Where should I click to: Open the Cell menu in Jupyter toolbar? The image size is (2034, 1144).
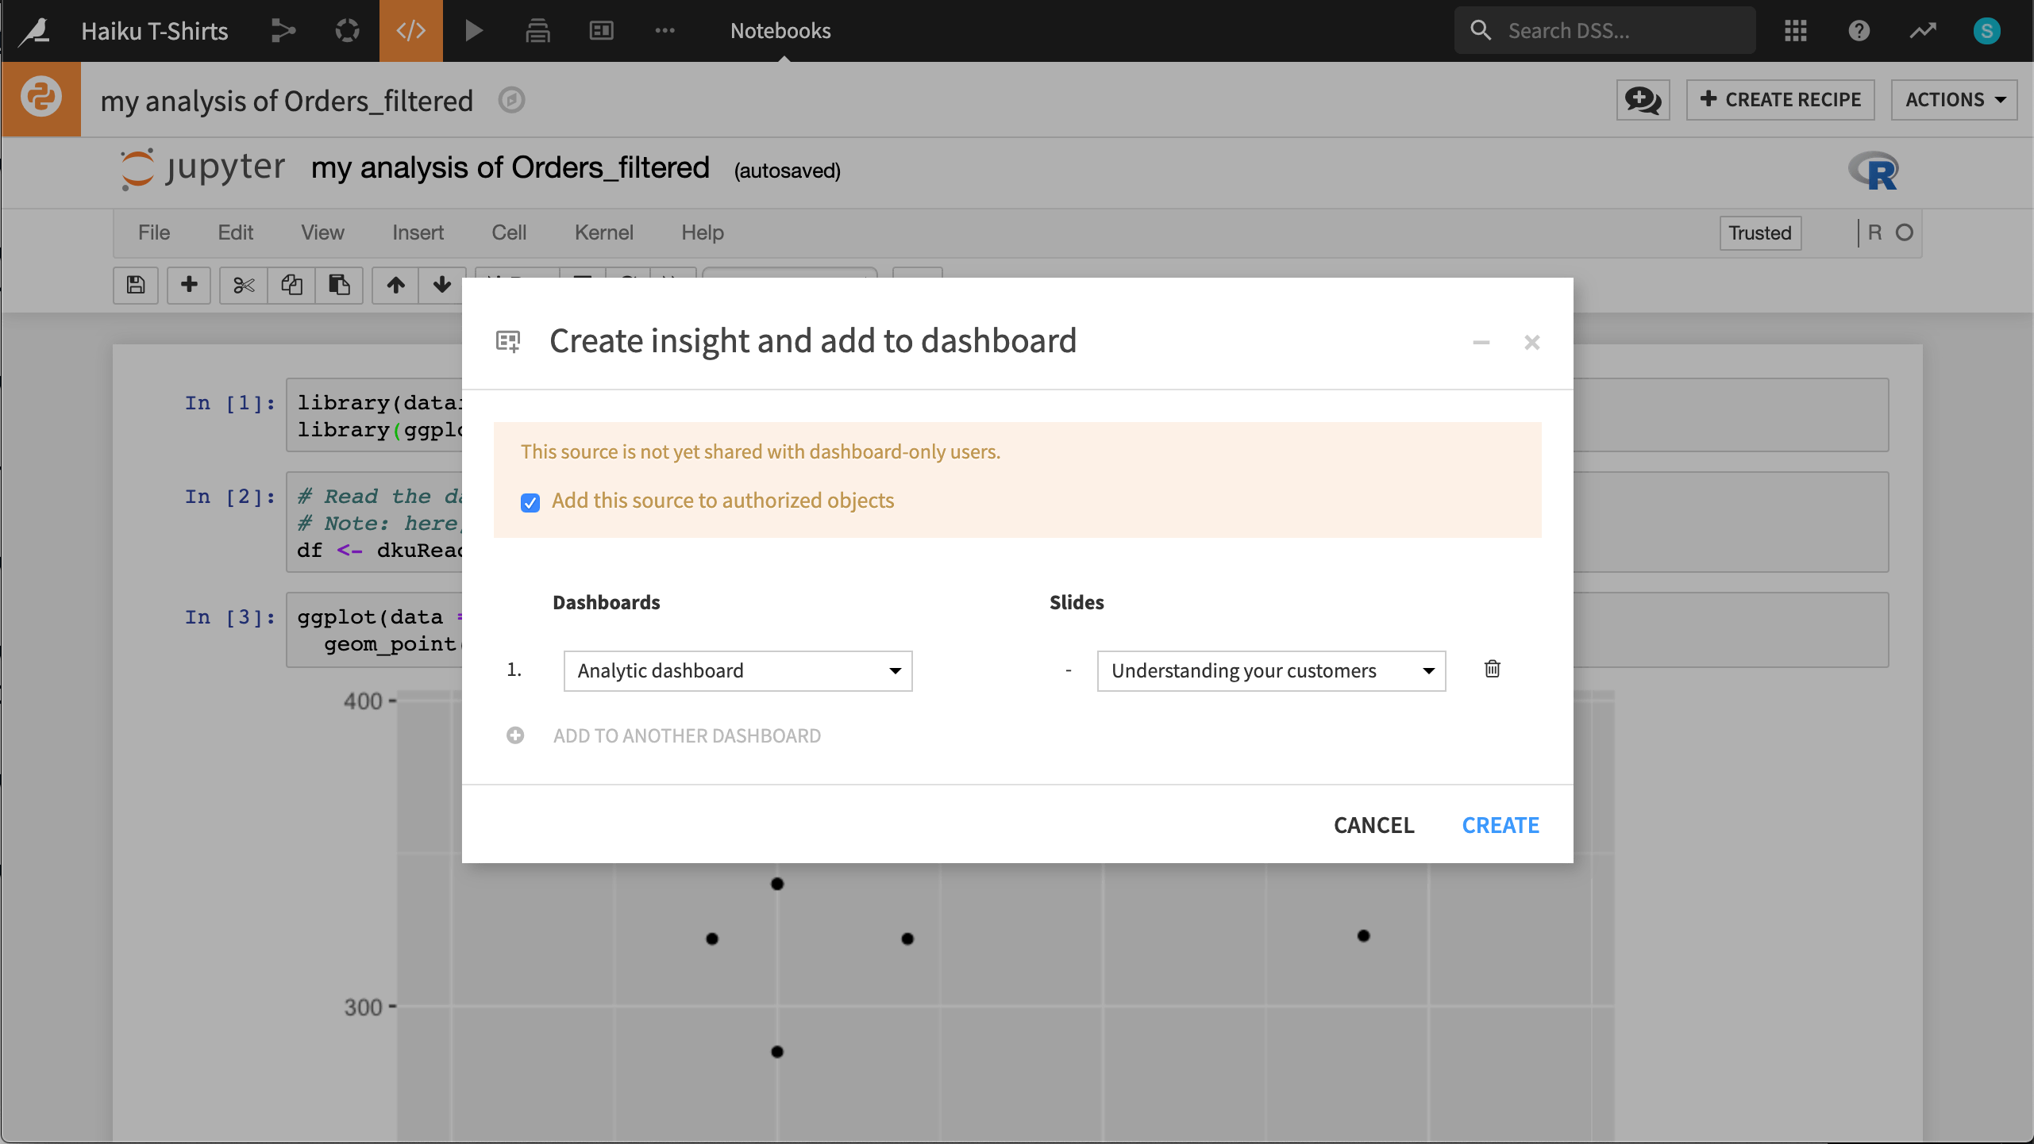(507, 232)
